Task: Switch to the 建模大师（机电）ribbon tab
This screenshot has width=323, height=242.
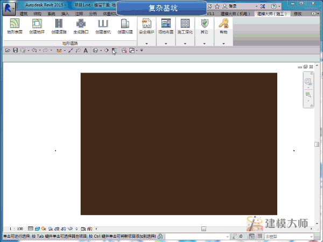Action: click(x=235, y=14)
